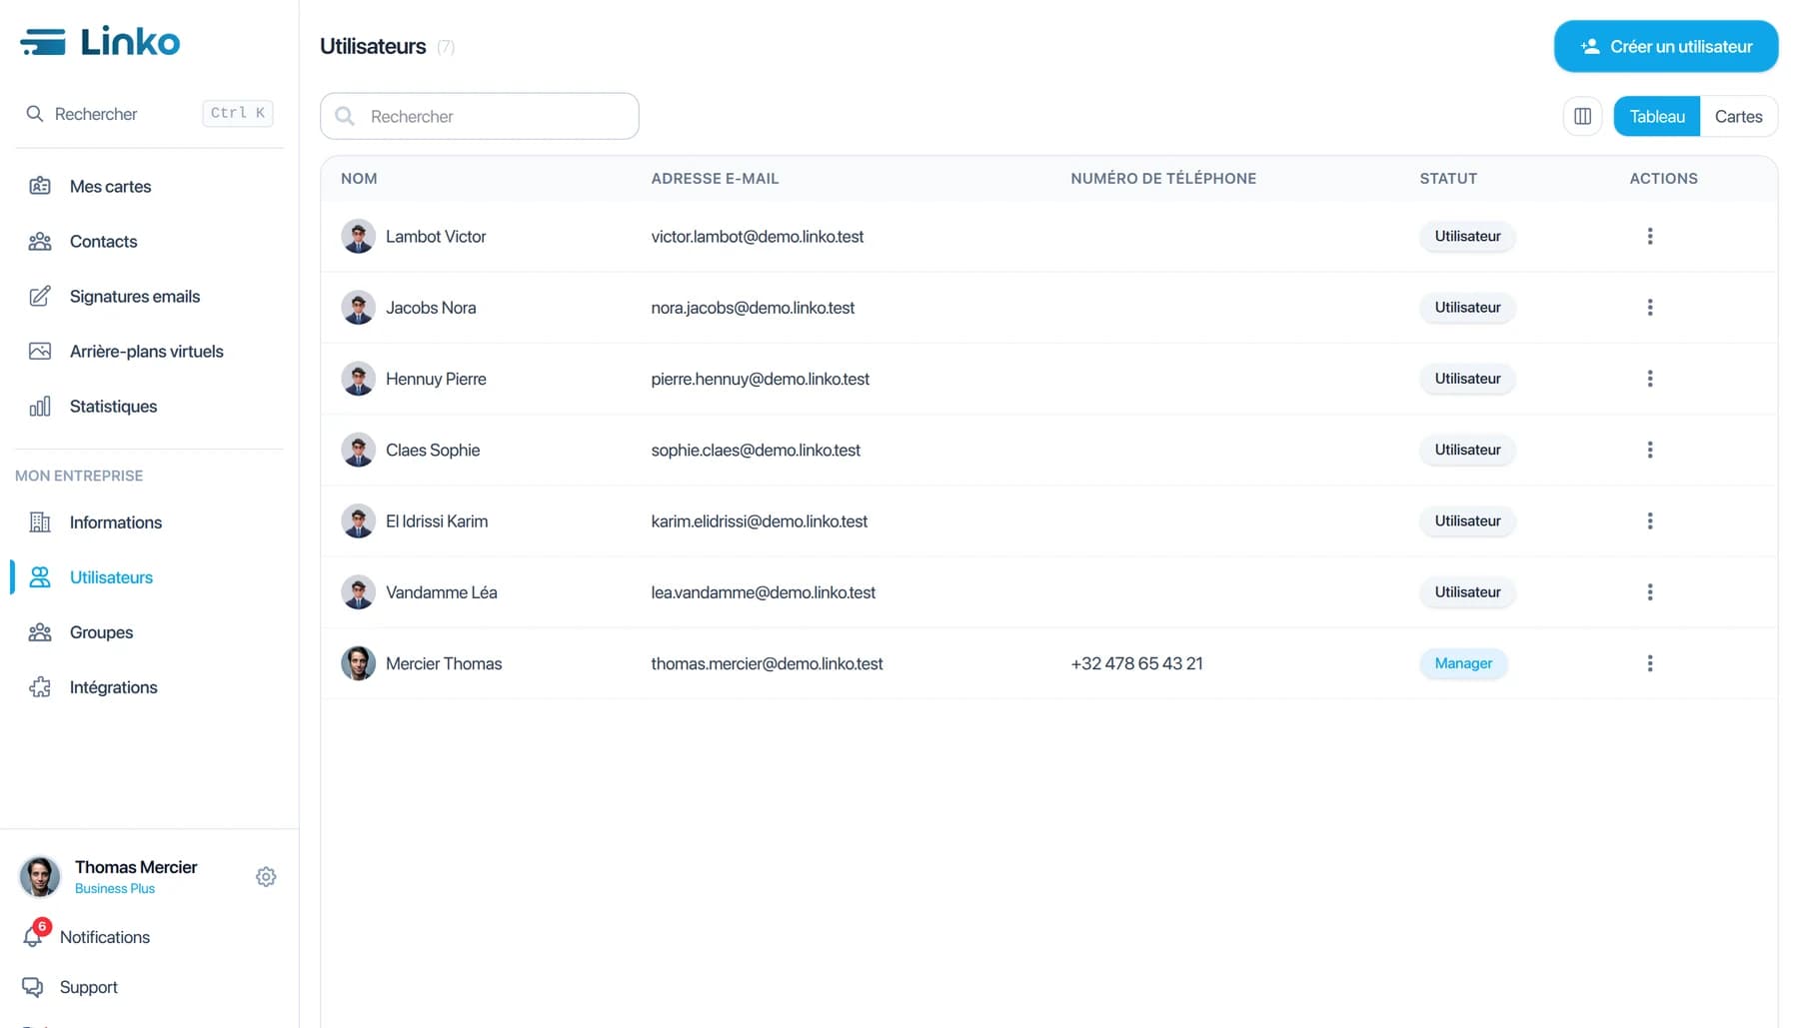Viewport: 1799px width, 1028px height.
Task: Click the settings gear beside Thomas Mercier
Action: click(x=266, y=876)
